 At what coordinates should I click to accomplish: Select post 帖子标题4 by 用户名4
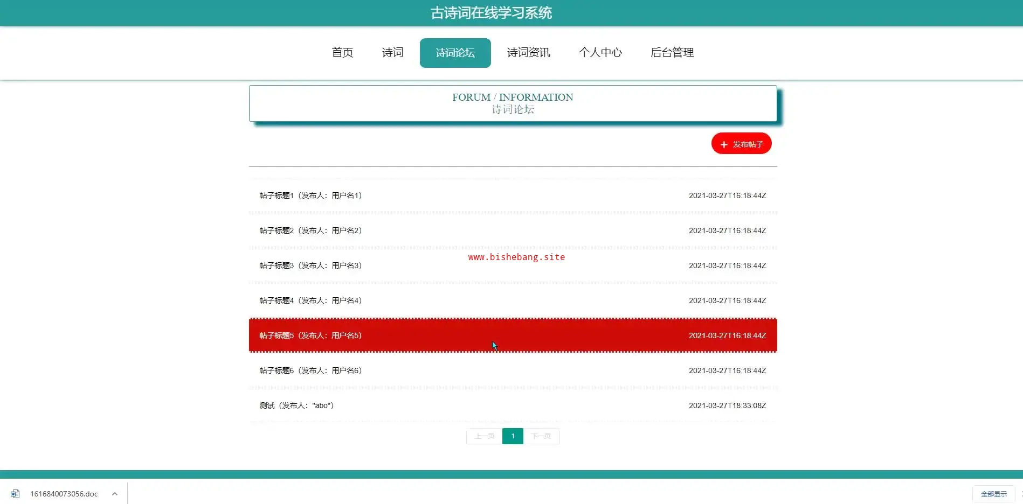point(310,300)
